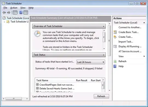The width and height of the screenshot is (148, 107).
Task: Open the Help menu in menu bar
Action: pyautogui.click(x=31, y=8)
